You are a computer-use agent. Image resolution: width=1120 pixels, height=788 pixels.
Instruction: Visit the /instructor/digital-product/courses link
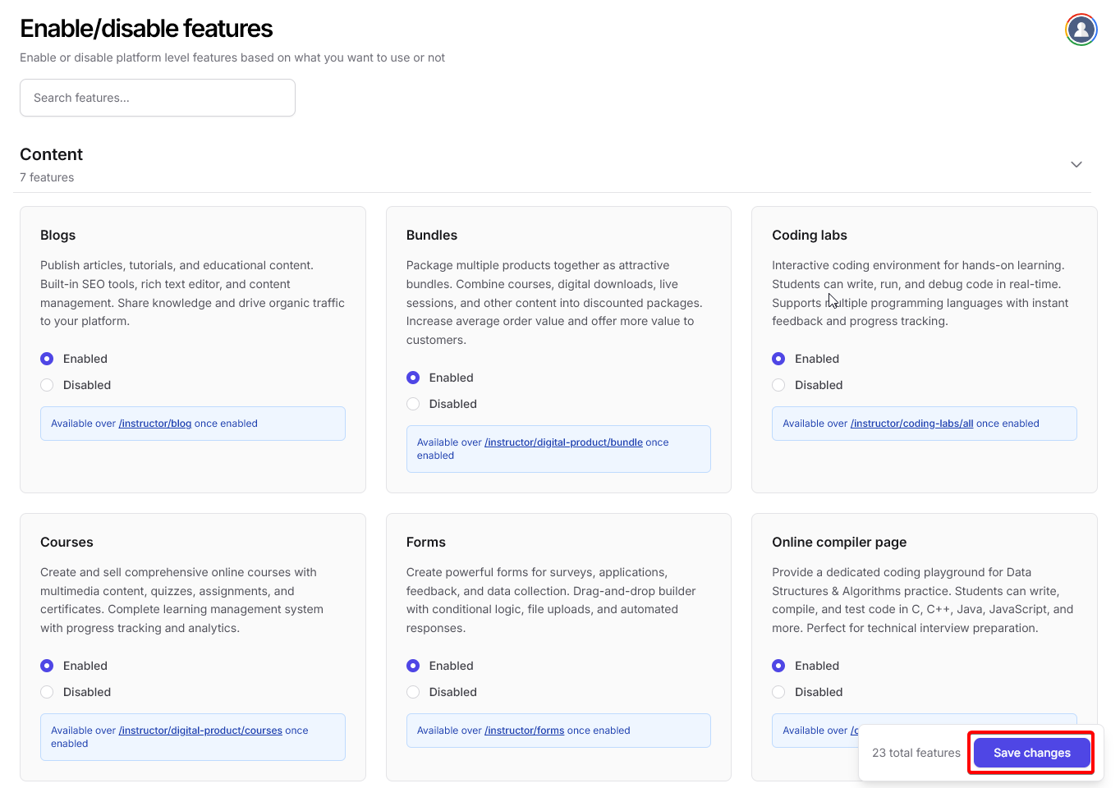point(200,731)
